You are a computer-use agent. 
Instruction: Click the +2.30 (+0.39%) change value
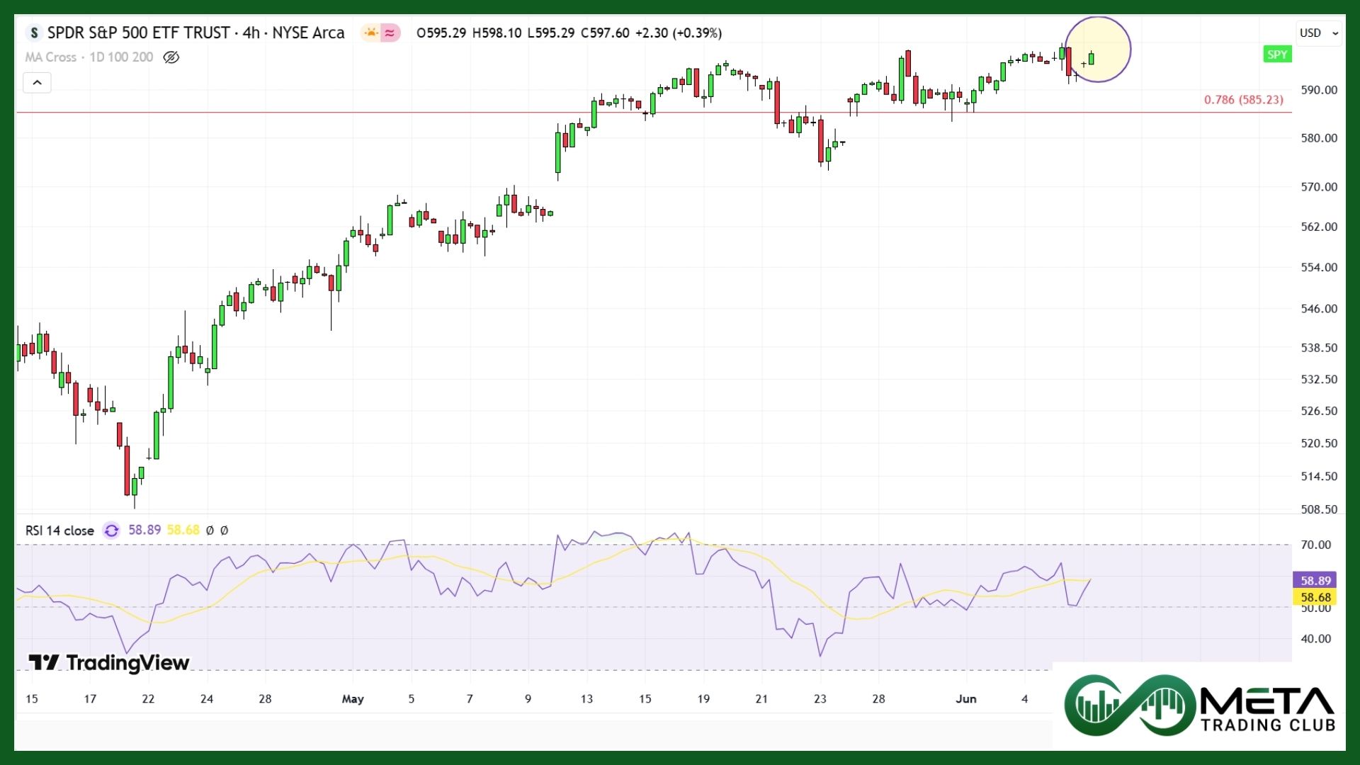click(x=679, y=33)
